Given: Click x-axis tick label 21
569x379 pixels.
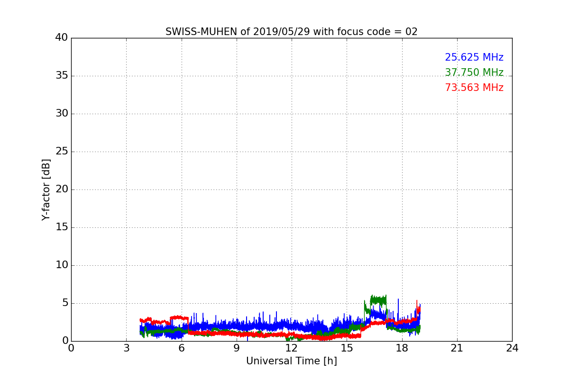Looking at the screenshot, I should [457, 348].
